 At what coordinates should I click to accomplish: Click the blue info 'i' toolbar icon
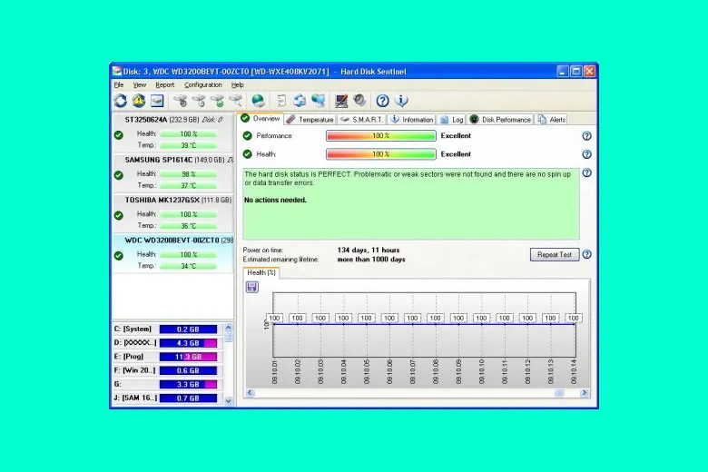click(401, 101)
